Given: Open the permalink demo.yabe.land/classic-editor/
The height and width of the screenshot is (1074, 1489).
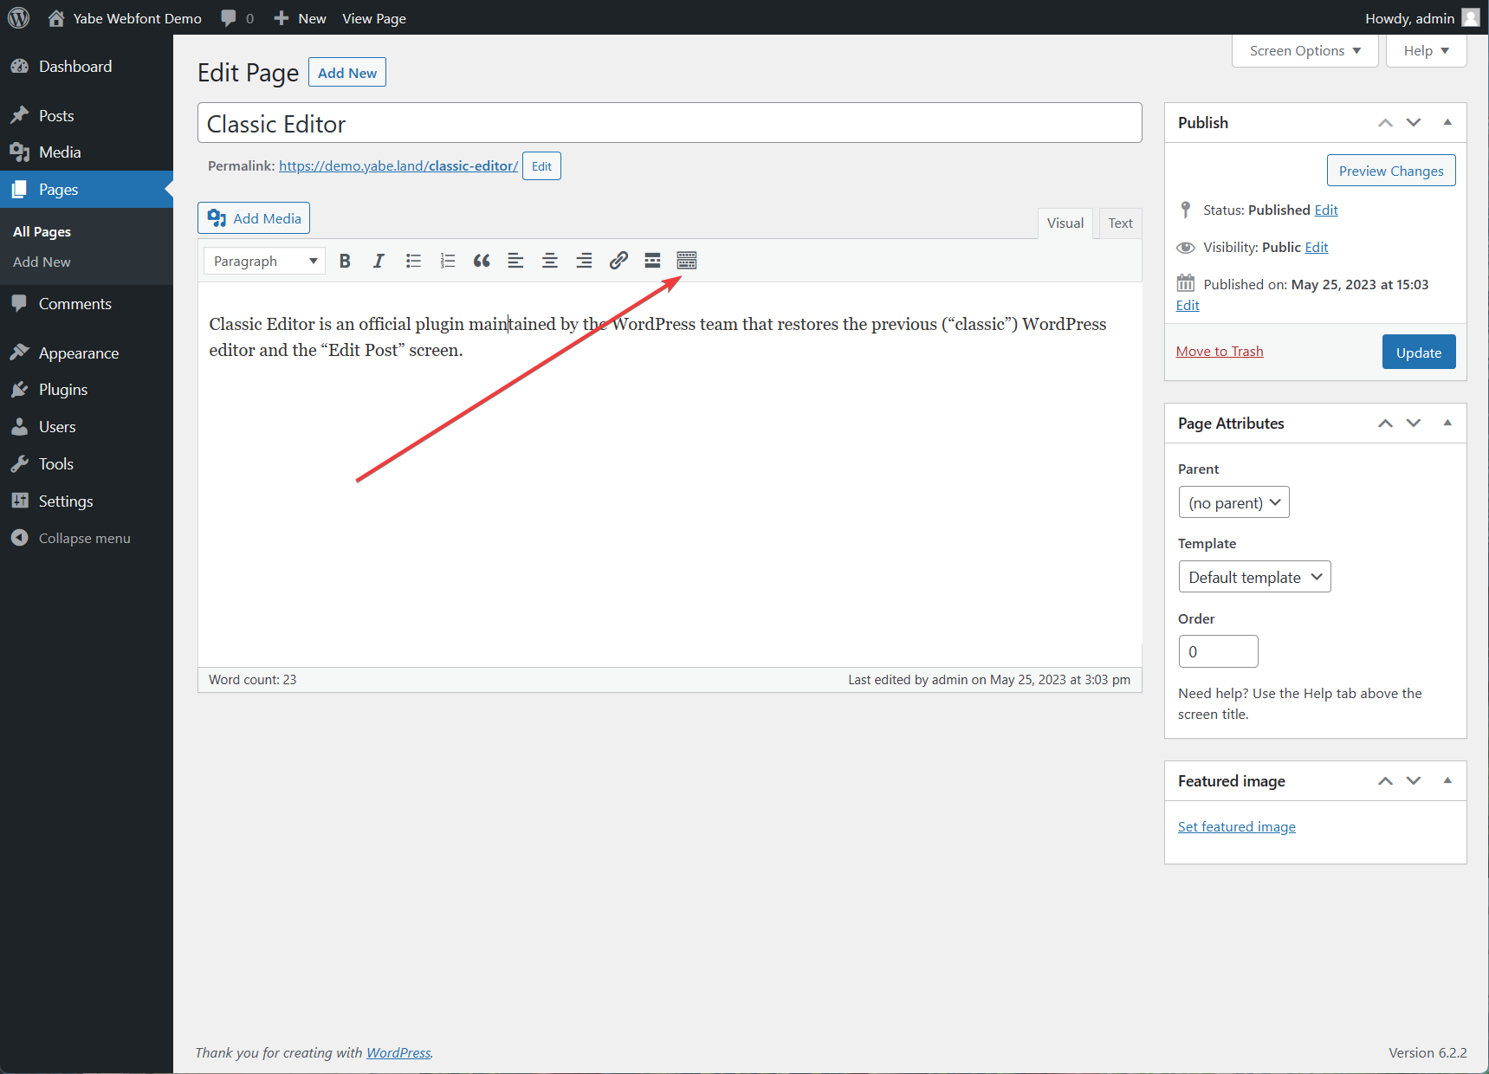Looking at the screenshot, I should (x=398, y=165).
